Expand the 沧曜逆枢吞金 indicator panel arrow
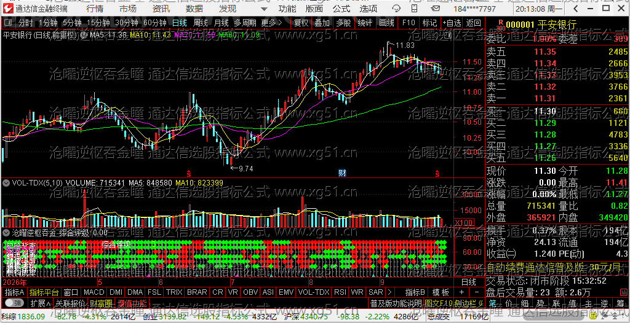This screenshot has width=630, height=323. pos(6,232)
